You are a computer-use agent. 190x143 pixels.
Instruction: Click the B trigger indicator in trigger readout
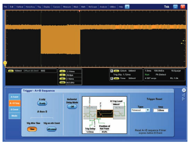(111, 79)
